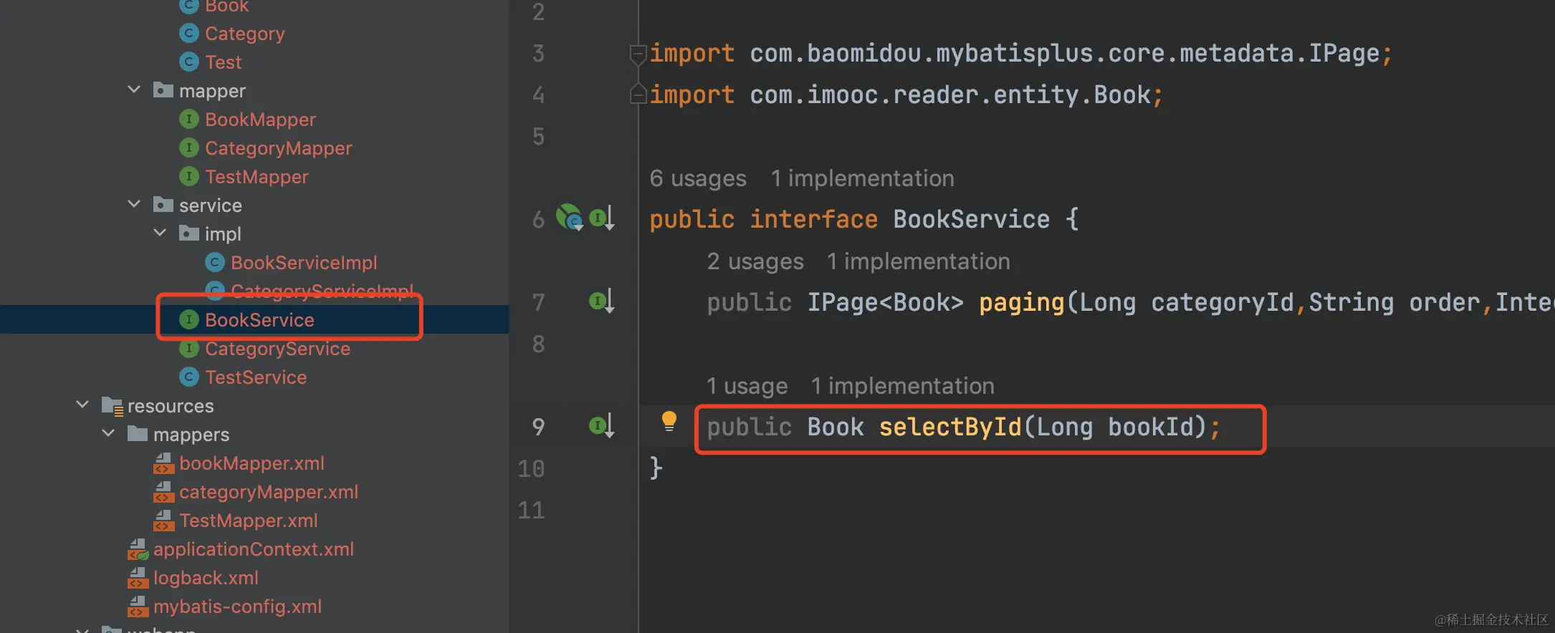Click the categoryMapper.xml file icon
Viewport: 1555px width, 633px height.
tap(163, 492)
